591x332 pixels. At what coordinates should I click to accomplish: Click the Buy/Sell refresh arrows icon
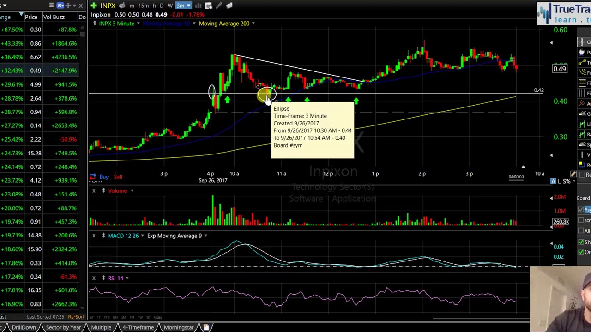pyautogui.click(x=93, y=177)
